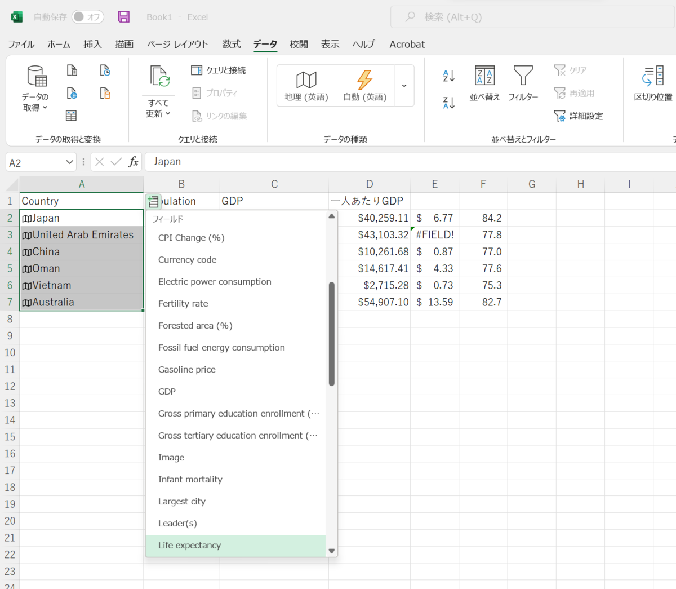Click the formula confirm checkmark icon

pos(116,162)
